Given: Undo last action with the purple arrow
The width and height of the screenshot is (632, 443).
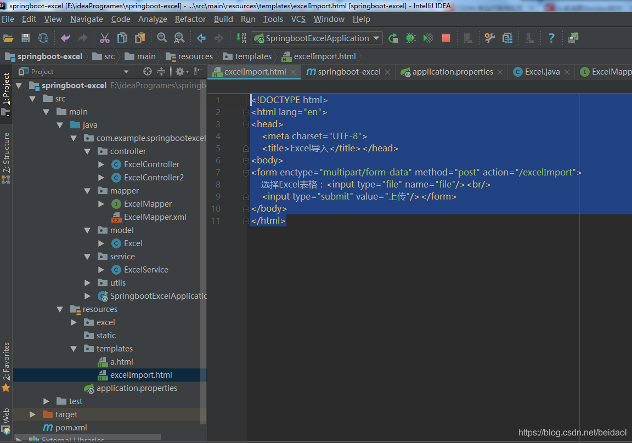Looking at the screenshot, I should pos(66,38).
